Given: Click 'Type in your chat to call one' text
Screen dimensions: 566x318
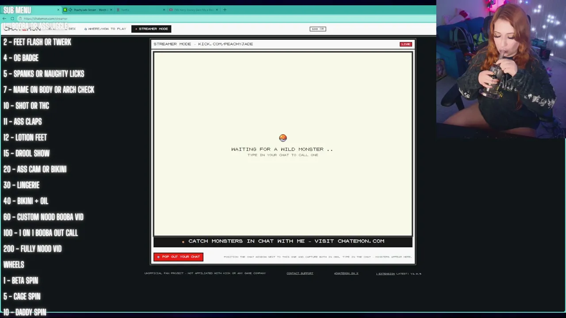Looking at the screenshot, I should coord(283,155).
